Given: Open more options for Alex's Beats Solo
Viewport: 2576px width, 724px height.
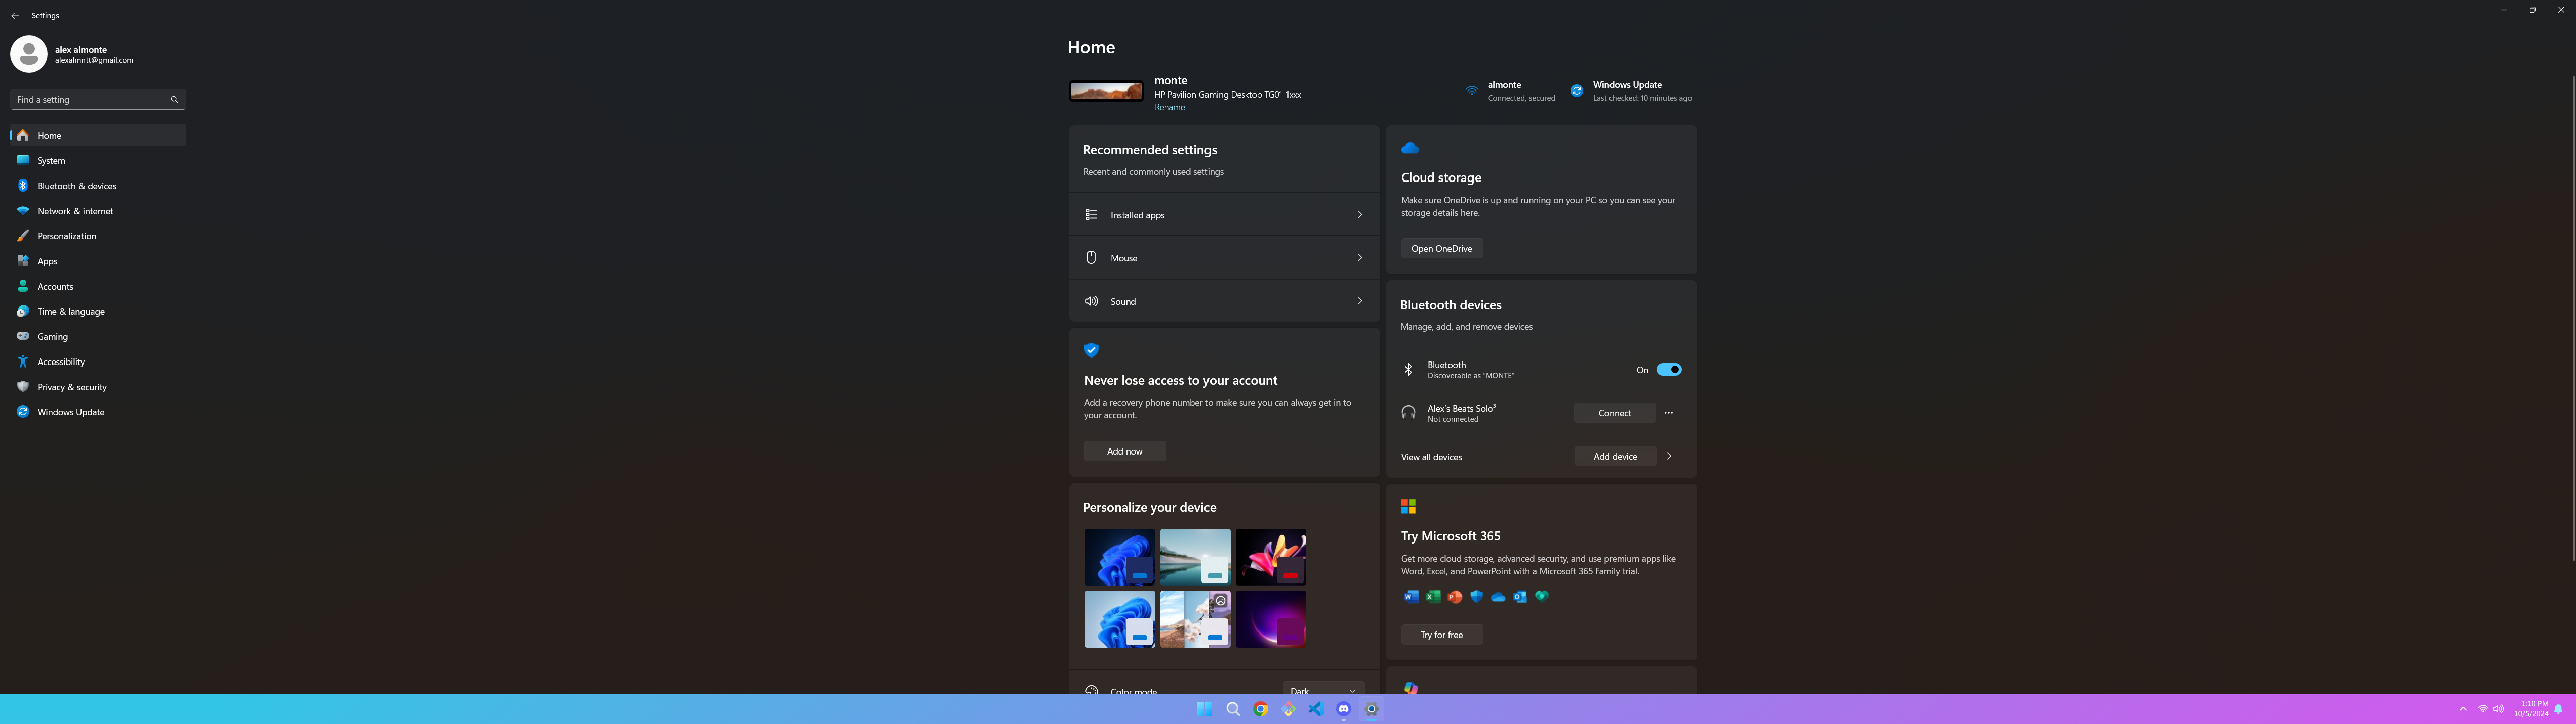Looking at the screenshot, I should point(1668,413).
